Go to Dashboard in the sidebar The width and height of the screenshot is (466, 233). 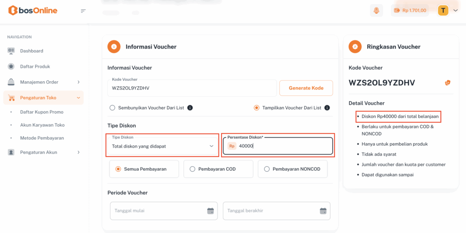click(31, 51)
